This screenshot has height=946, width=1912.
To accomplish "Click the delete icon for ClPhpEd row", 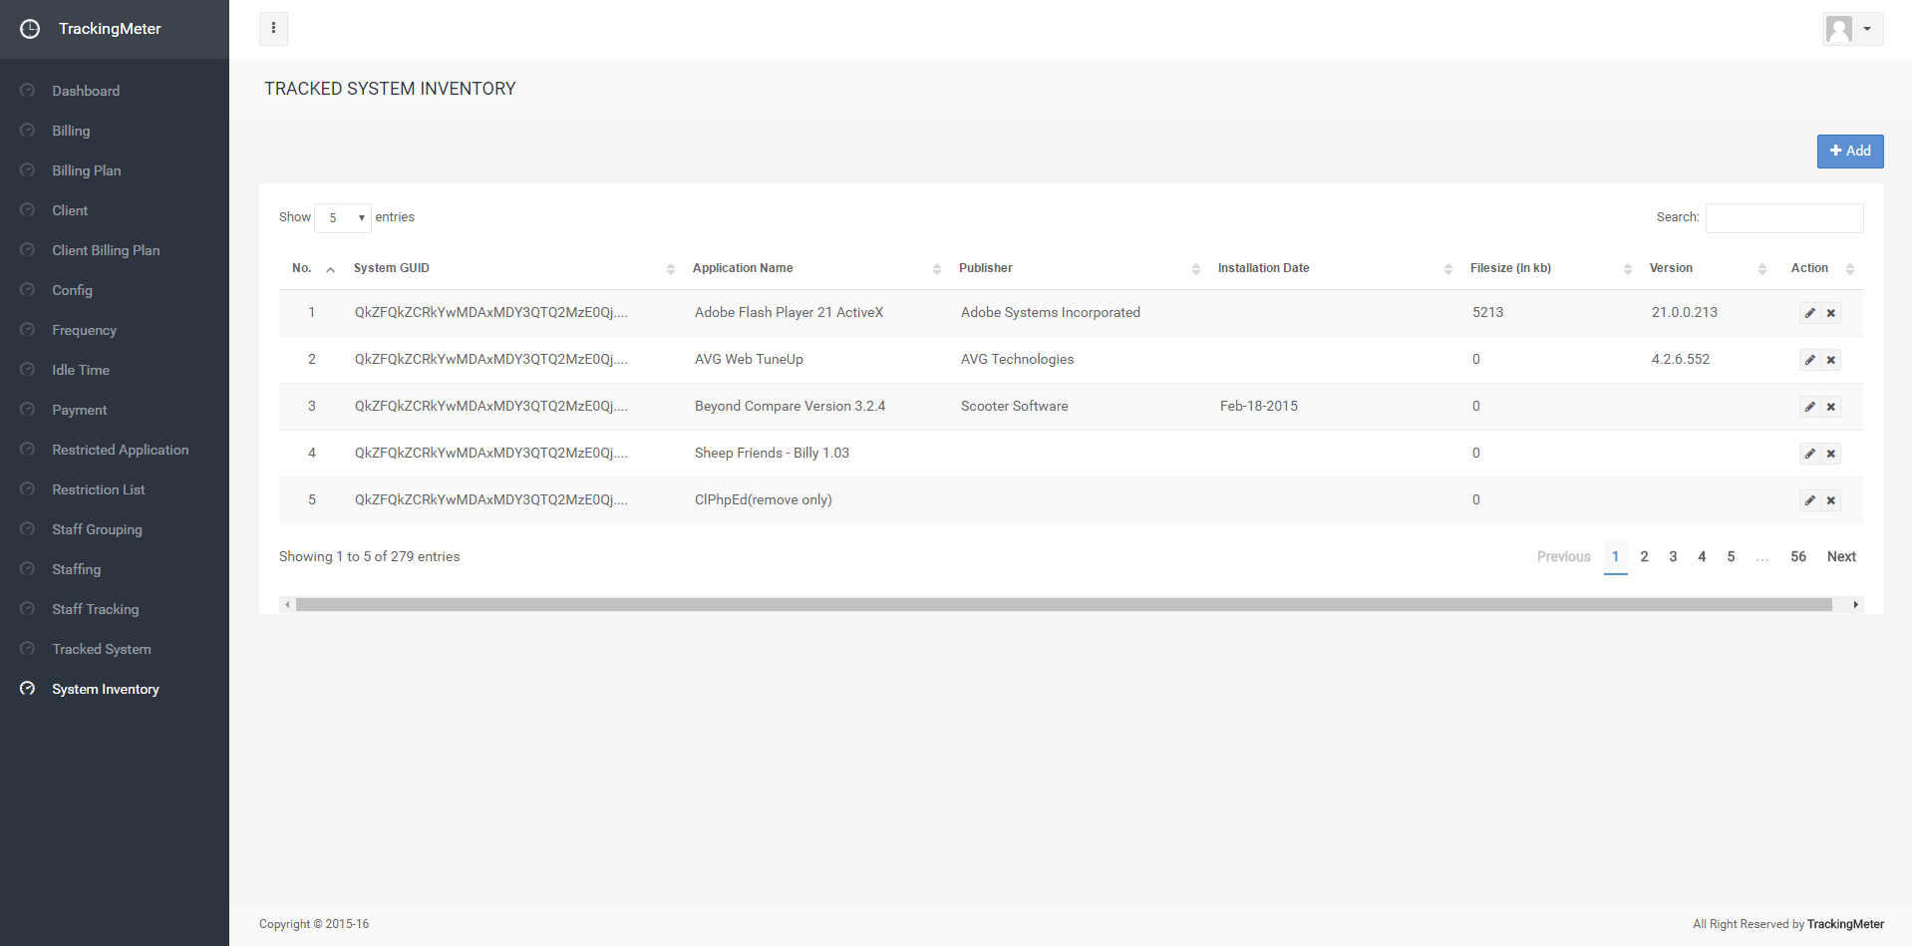I will pyautogui.click(x=1831, y=500).
